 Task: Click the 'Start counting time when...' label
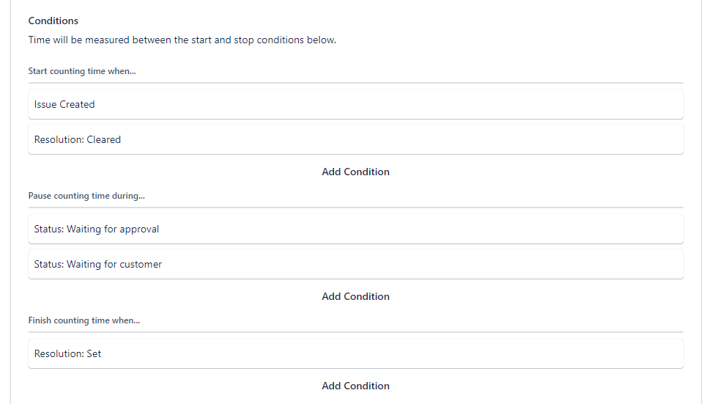coord(82,71)
